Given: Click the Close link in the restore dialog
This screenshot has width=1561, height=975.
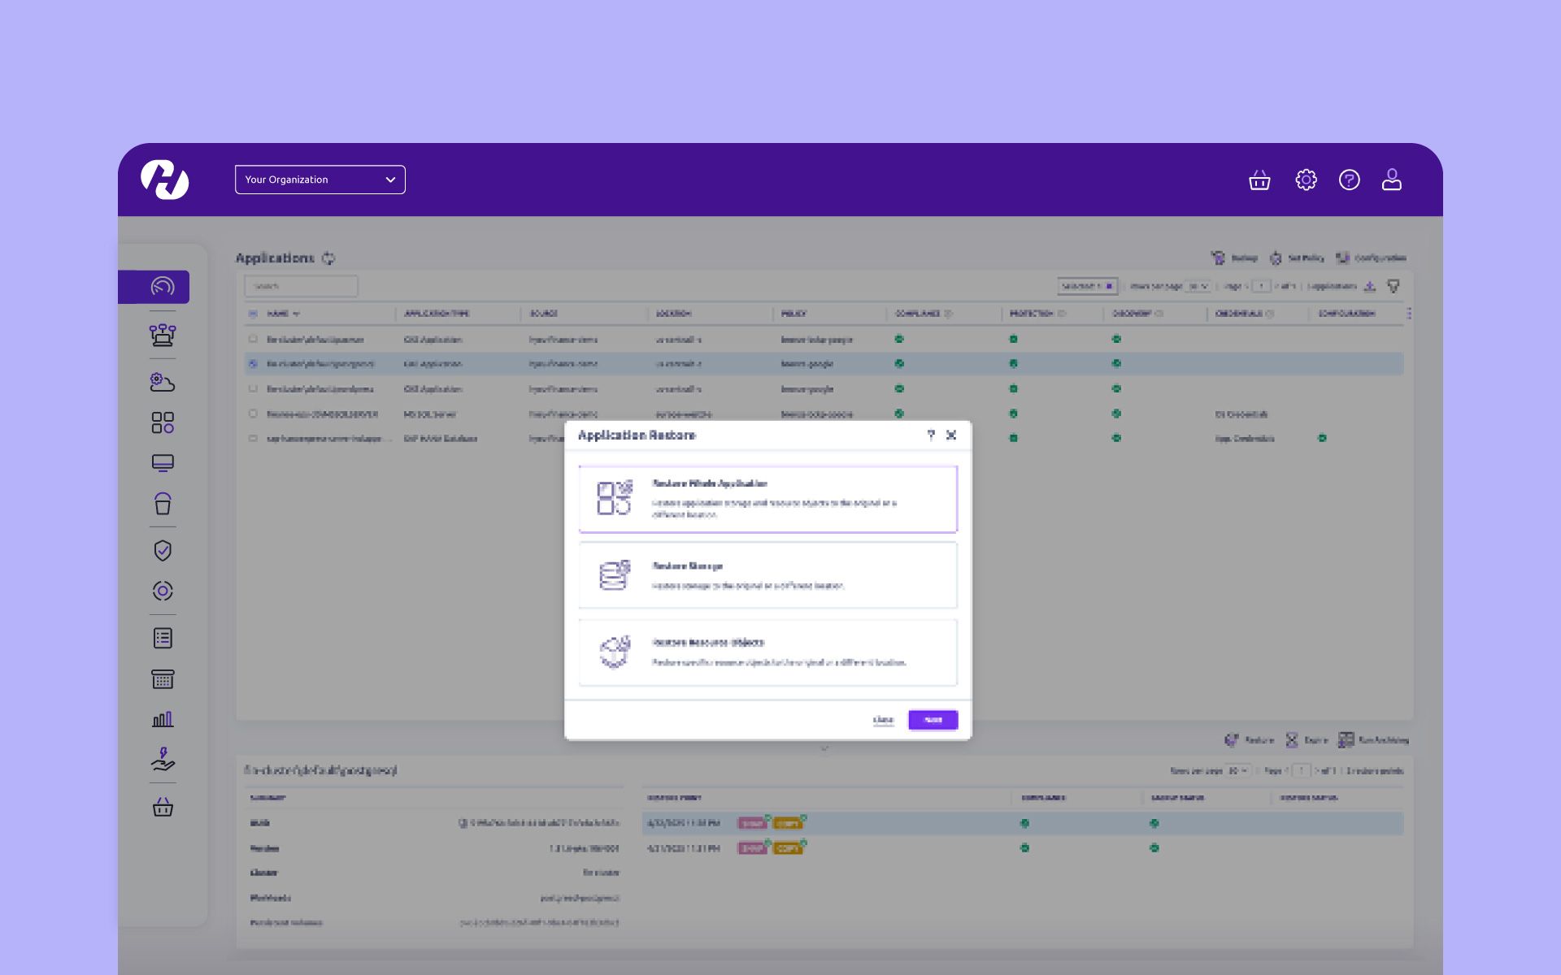Looking at the screenshot, I should point(883,720).
